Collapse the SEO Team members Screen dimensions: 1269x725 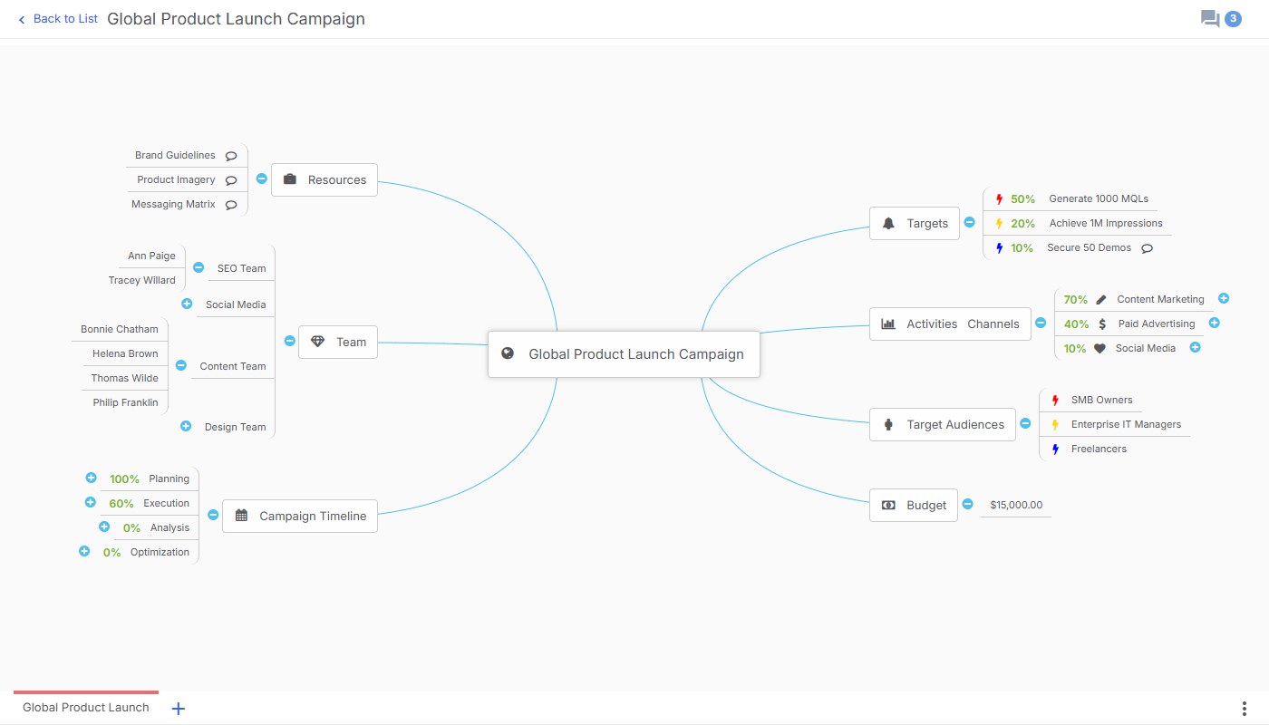coord(199,267)
